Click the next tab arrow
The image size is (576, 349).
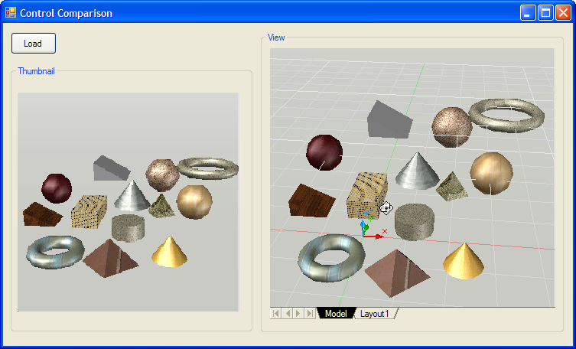point(299,314)
